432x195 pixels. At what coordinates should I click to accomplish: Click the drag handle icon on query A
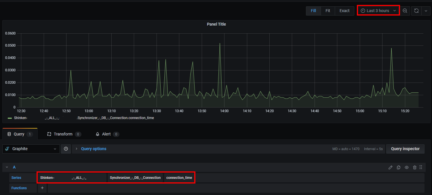point(421,167)
